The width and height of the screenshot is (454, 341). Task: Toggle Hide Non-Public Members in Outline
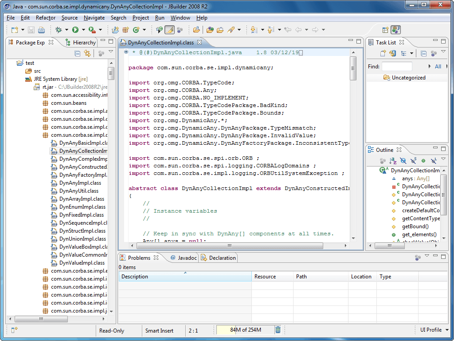pos(423,160)
